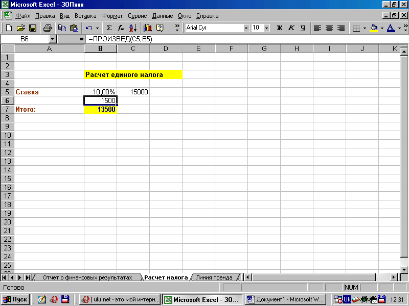Open the Правка menu
Screen dimensions: 409x306
pos(45,16)
